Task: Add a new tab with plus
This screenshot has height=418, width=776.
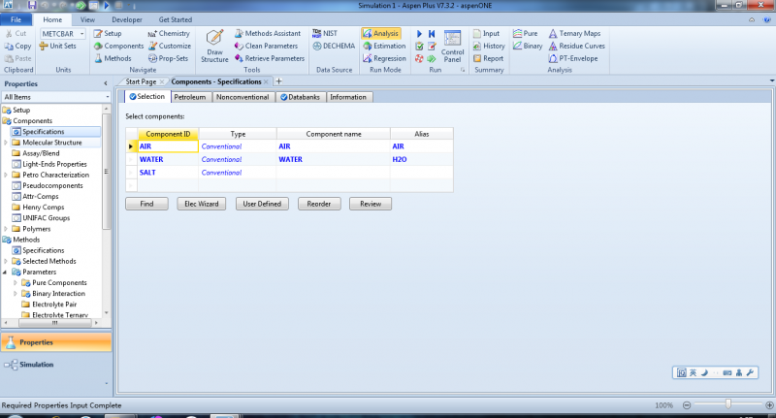Action: [x=278, y=81]
